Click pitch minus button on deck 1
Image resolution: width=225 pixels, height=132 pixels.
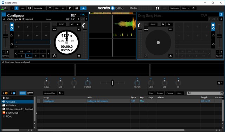coord(4,52)
